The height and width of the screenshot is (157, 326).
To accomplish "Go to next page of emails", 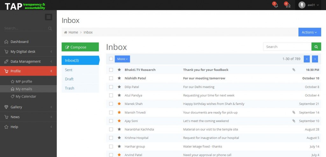I will 315,59.
